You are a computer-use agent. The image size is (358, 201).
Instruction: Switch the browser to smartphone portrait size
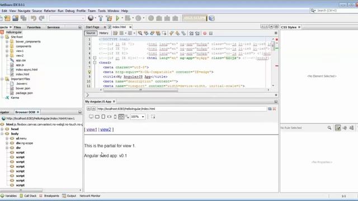[x=115, y=117]
